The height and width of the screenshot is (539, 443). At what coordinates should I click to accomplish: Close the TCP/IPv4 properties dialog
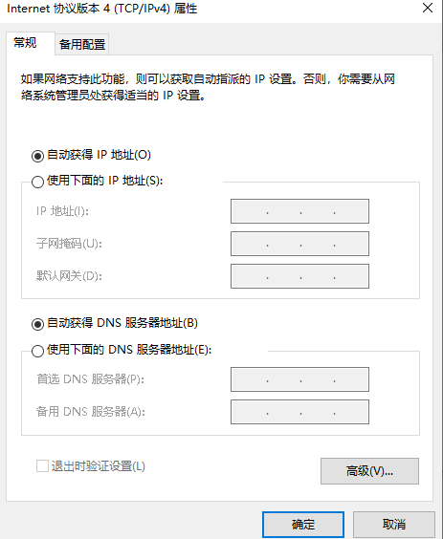pyautogui.click(x=428, y=8)
